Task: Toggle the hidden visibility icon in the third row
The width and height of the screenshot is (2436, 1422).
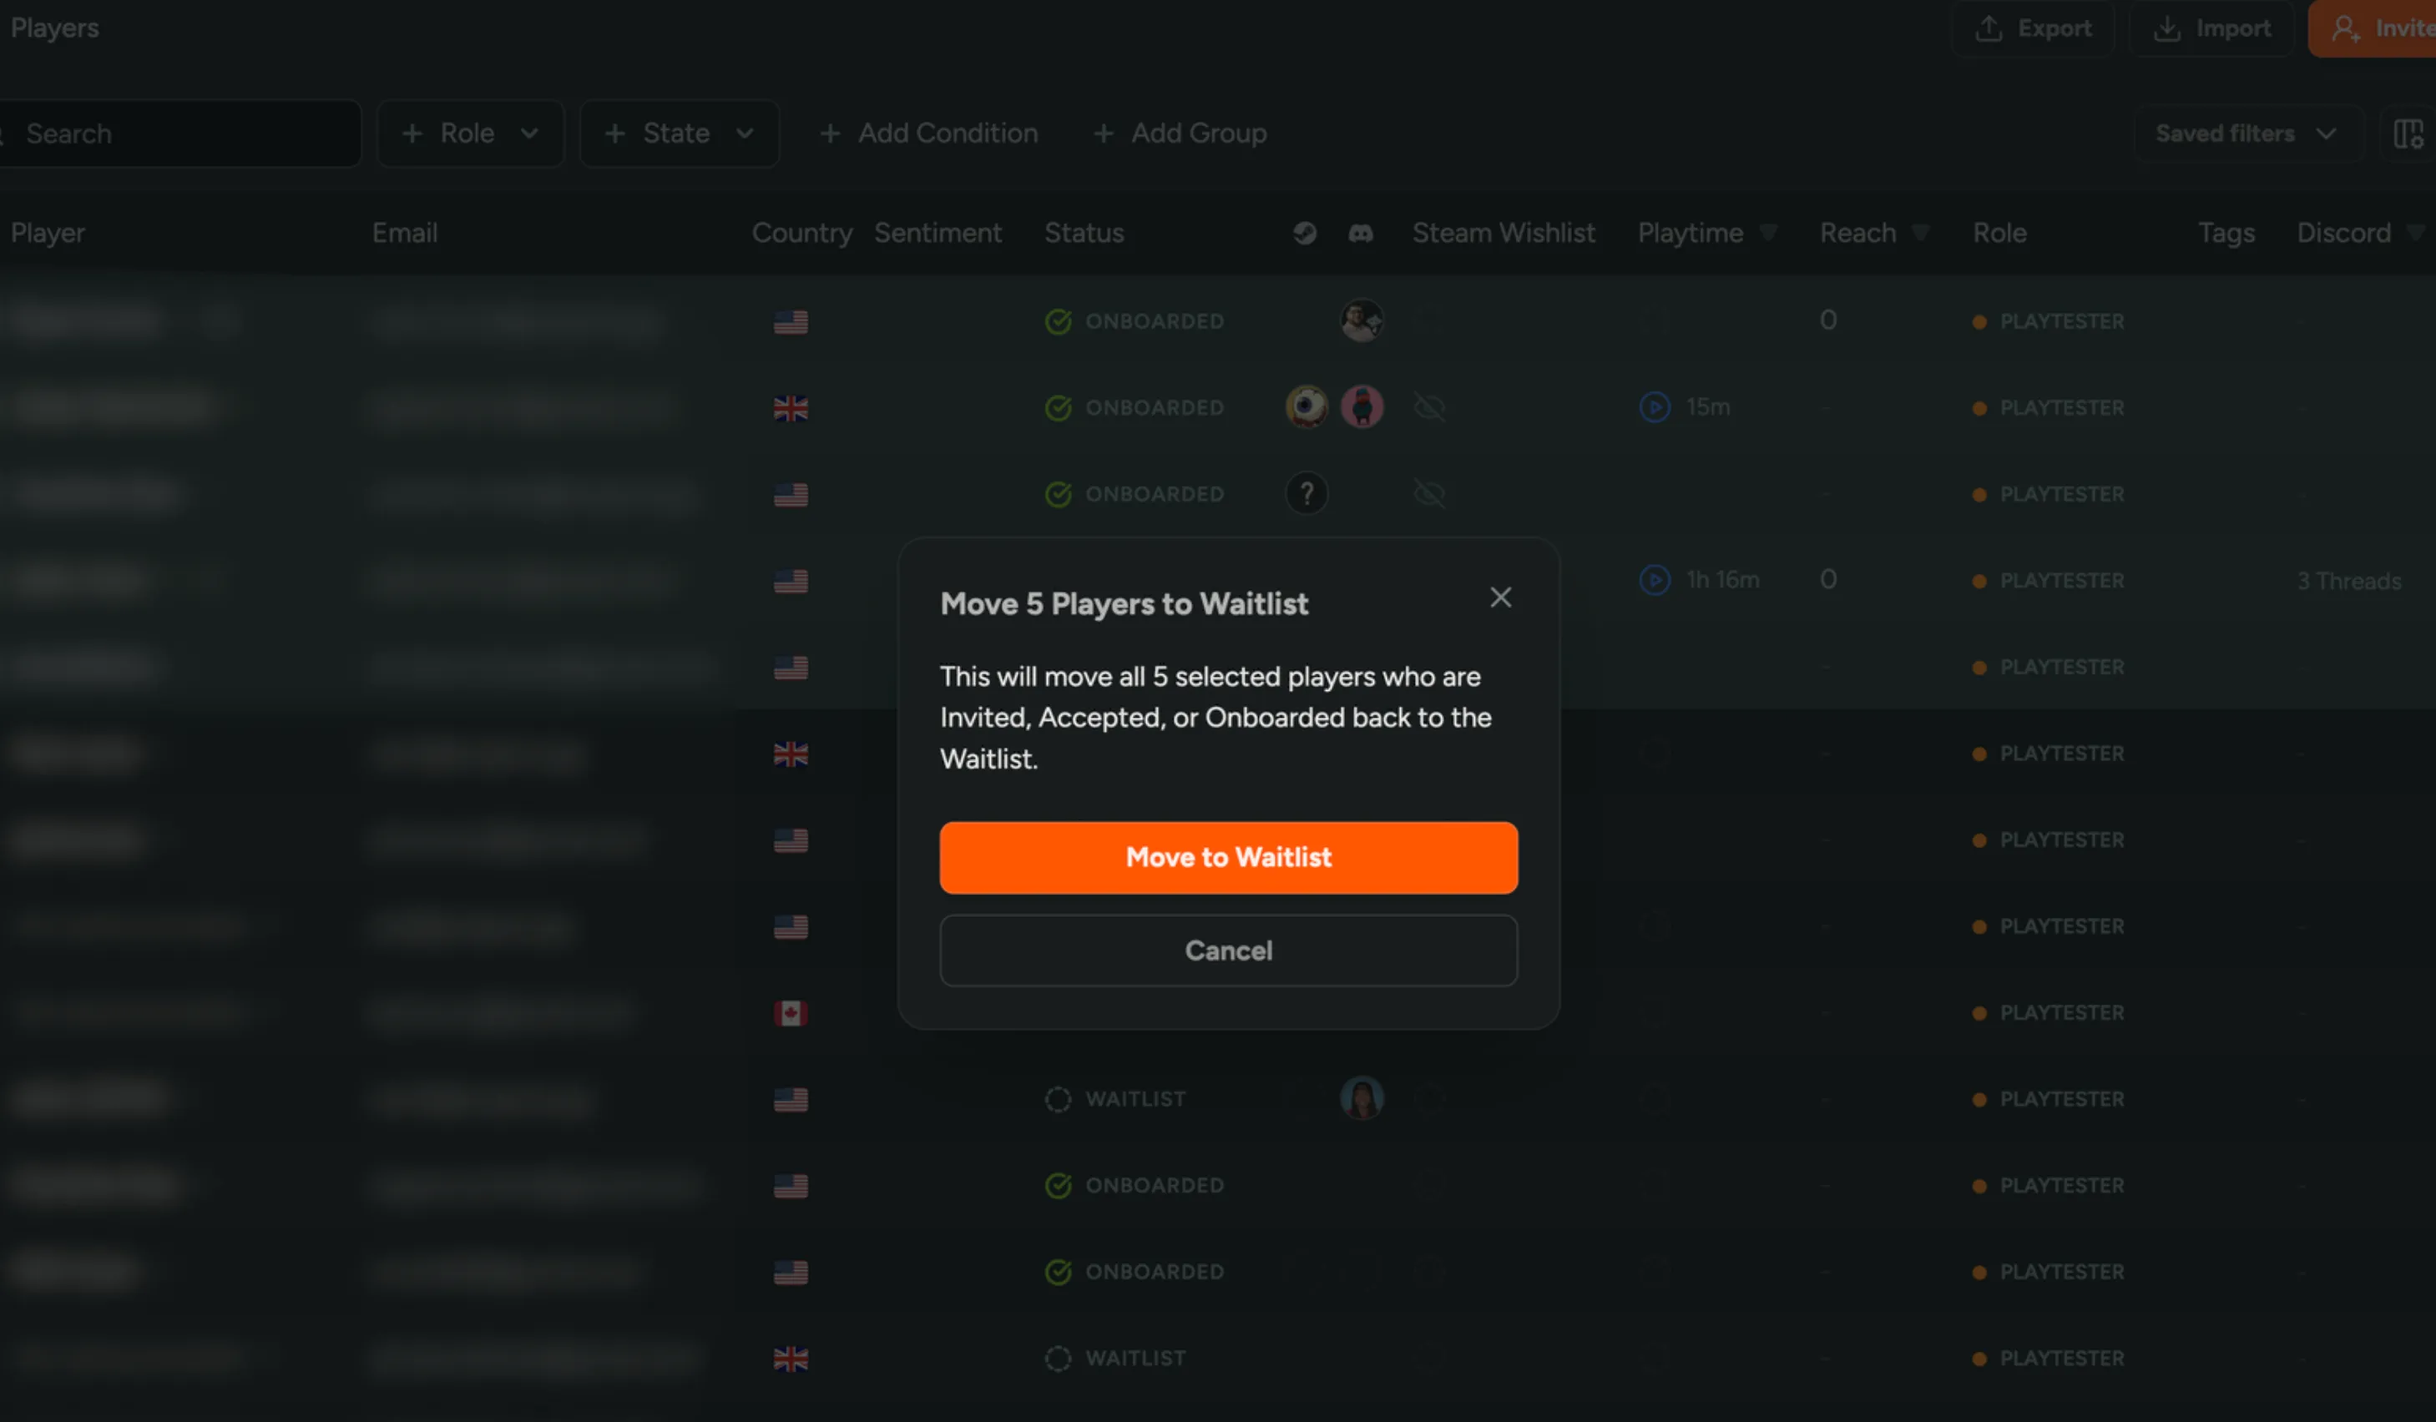Action: (1430, 494)
